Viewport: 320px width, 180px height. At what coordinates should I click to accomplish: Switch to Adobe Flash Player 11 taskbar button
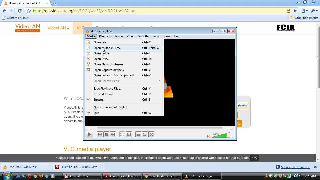pyautogui.click(x=122, y=176)
